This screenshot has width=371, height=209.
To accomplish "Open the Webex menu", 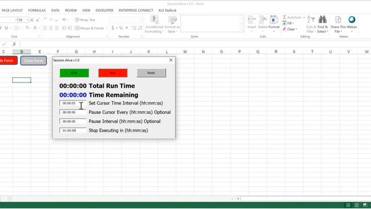I will [x=352, y=24].
